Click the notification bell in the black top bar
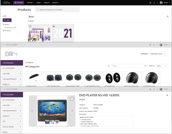 (154, 3)
